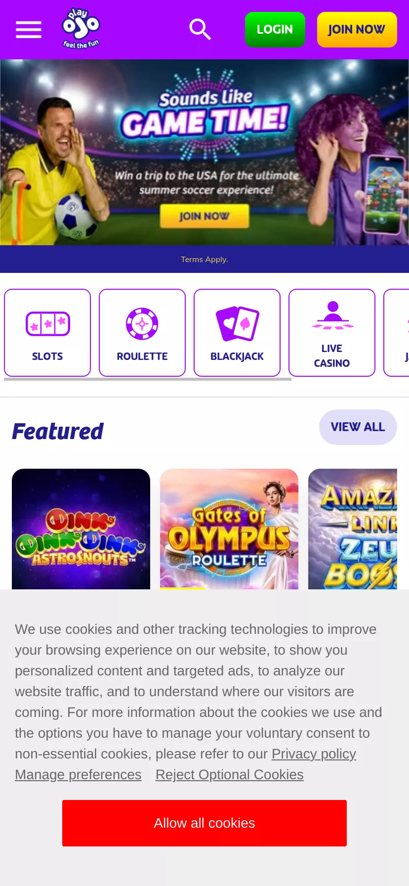
Task: Click the category carousel scrollbar
Action: [x=148, y=379]
